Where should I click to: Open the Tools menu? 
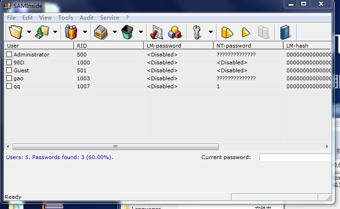click(x=66, y=18)
